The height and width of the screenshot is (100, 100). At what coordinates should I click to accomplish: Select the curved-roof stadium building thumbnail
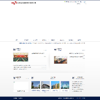click(45, 85)
